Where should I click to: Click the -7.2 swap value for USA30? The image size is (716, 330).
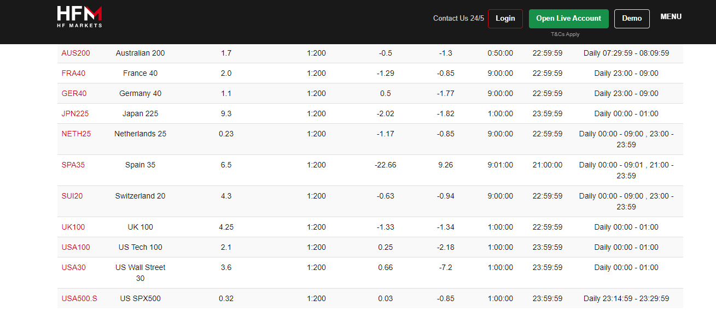(446, 267)
